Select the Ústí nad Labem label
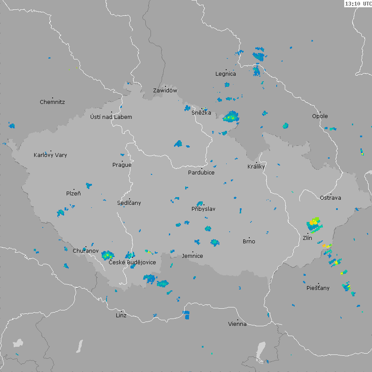Viewport: 372px width, 372px height. point(111,117)
